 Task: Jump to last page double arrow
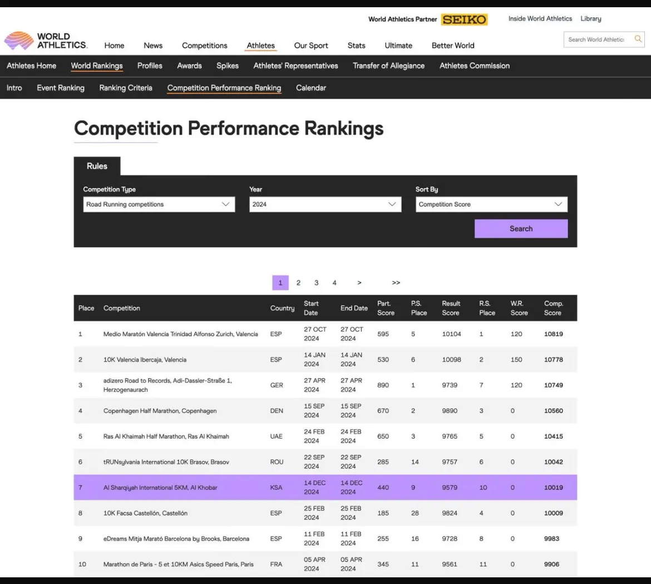click(x=396, y=283)
